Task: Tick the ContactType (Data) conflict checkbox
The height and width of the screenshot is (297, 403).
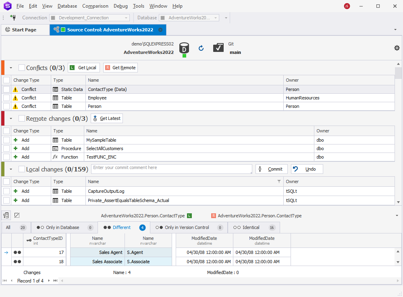Action: tap(6, 89)
